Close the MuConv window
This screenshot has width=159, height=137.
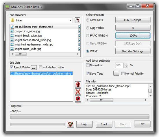(x=147, y=6)
